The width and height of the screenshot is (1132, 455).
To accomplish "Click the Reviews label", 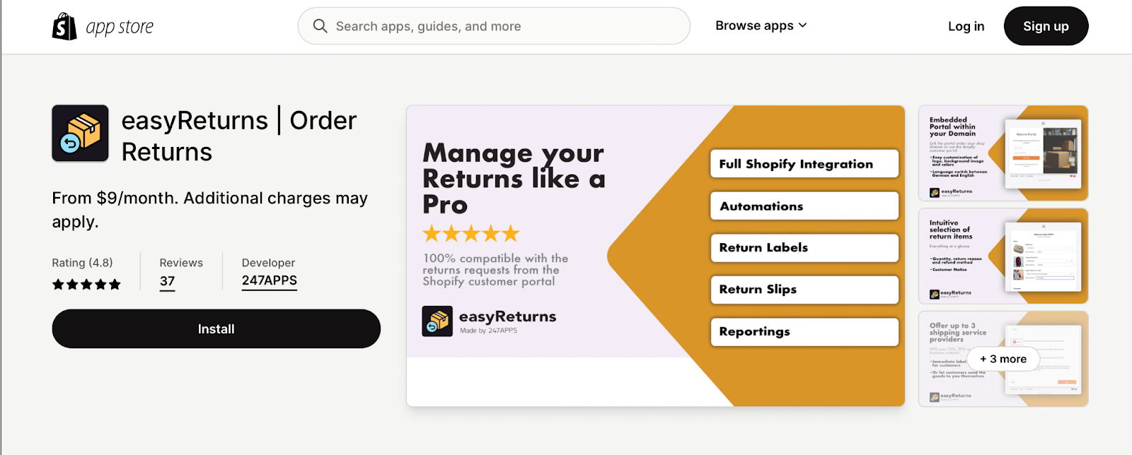I will click(x=181, y=263).
